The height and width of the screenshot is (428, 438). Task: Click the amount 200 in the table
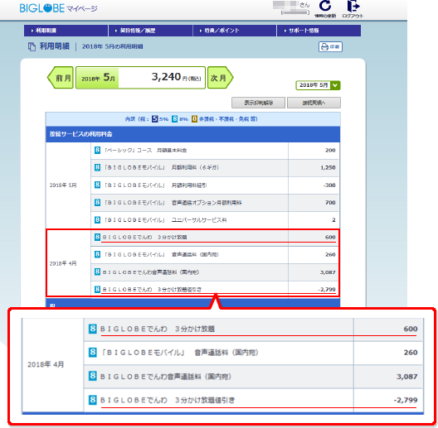[x=330, y=151]
